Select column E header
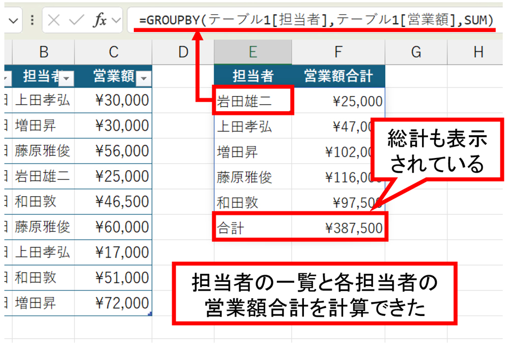 253,52
